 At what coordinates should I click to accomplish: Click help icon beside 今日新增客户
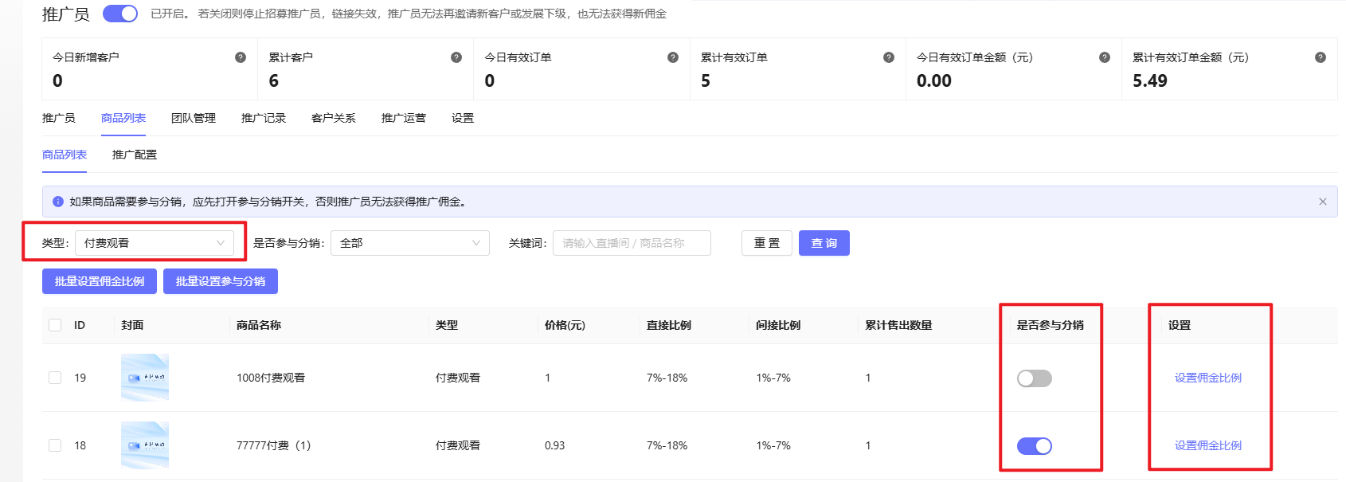(241, 57)
